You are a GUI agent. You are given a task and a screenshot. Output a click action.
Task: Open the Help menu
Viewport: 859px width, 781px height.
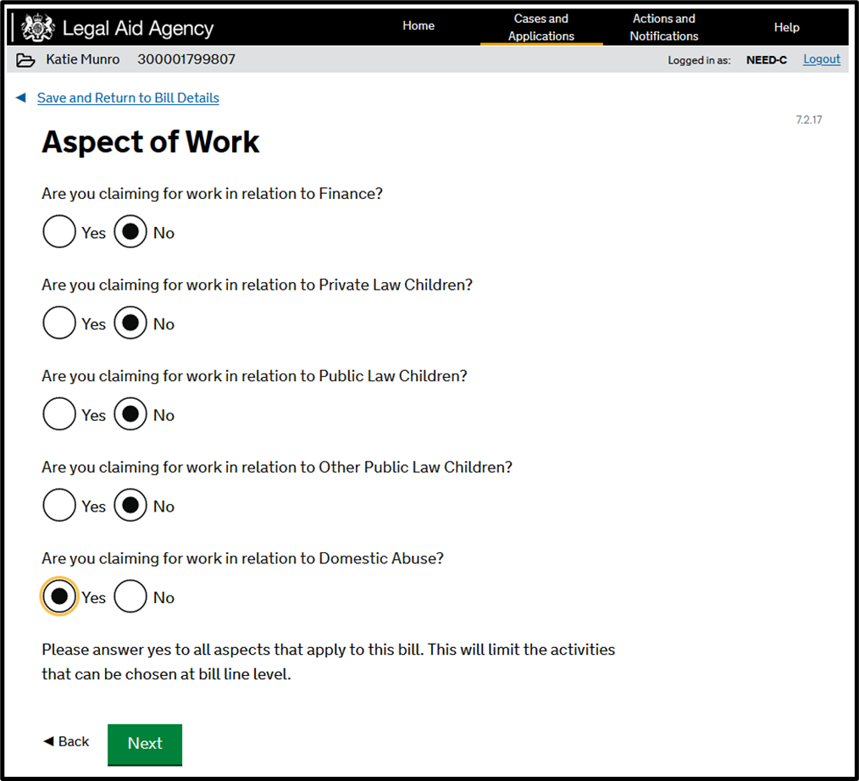click(786, 27)
